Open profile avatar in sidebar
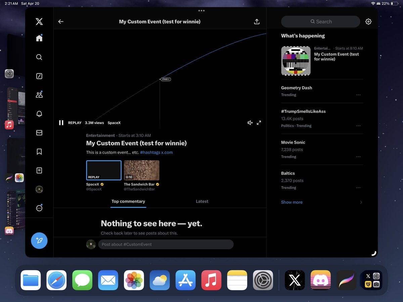The width and height of the screenshot is (403, 302). [x=39, y=189]
